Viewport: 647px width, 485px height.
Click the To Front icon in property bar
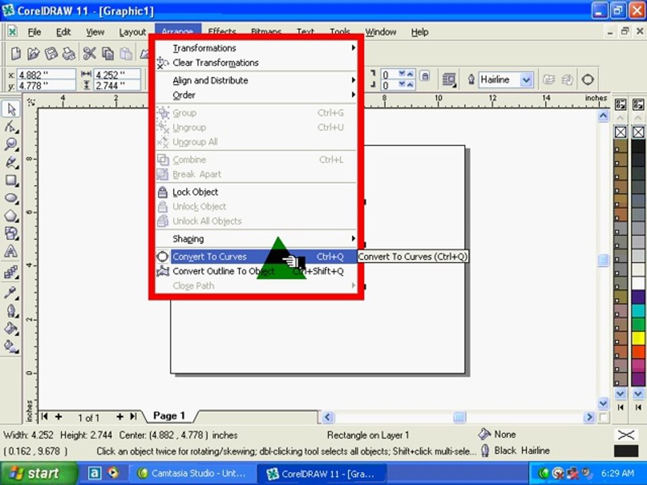[x=549, y=79]
